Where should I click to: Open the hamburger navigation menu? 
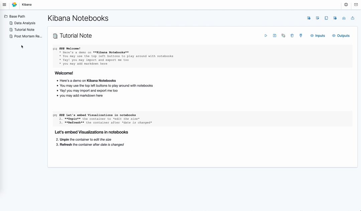pos(4,5)
